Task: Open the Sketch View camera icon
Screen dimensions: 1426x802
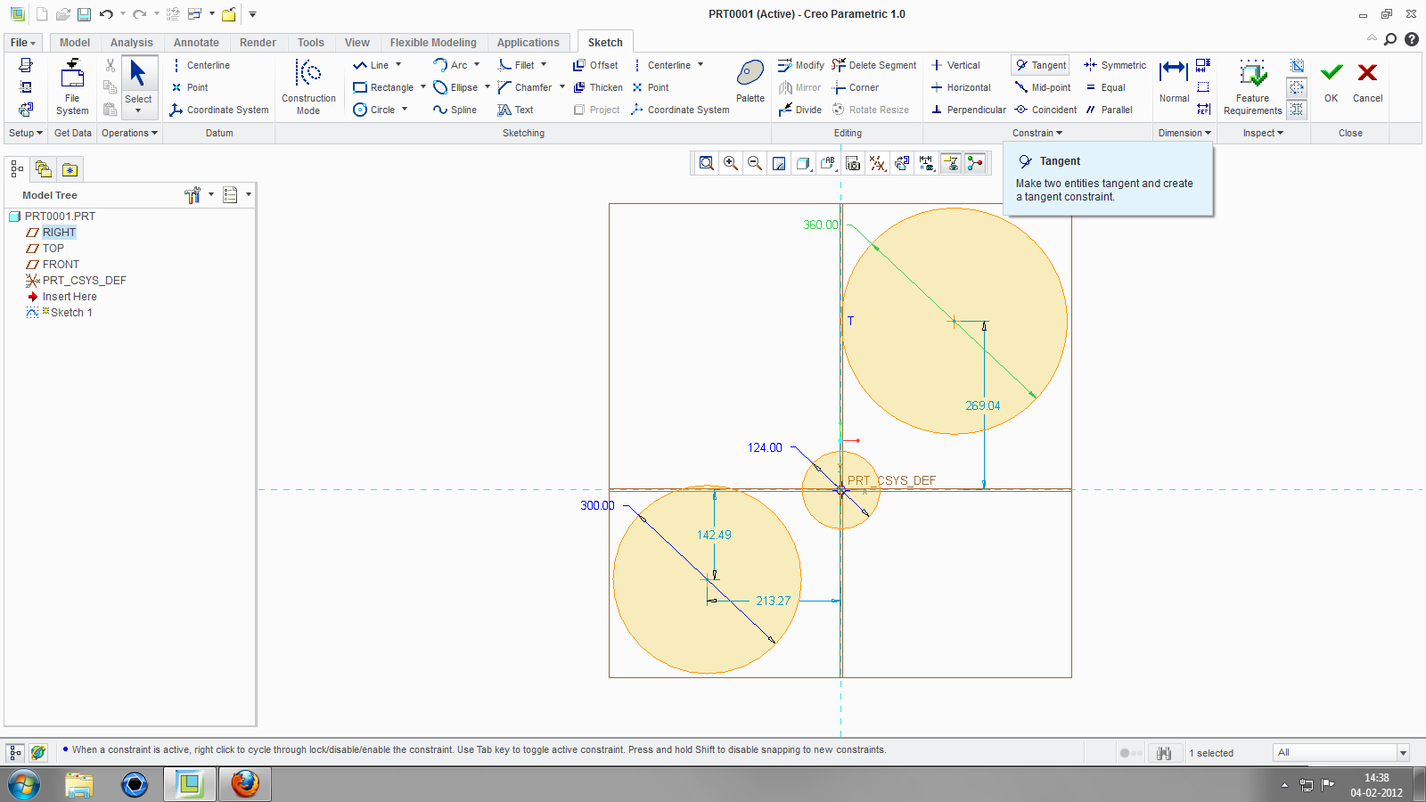Action: coord(853,163)
